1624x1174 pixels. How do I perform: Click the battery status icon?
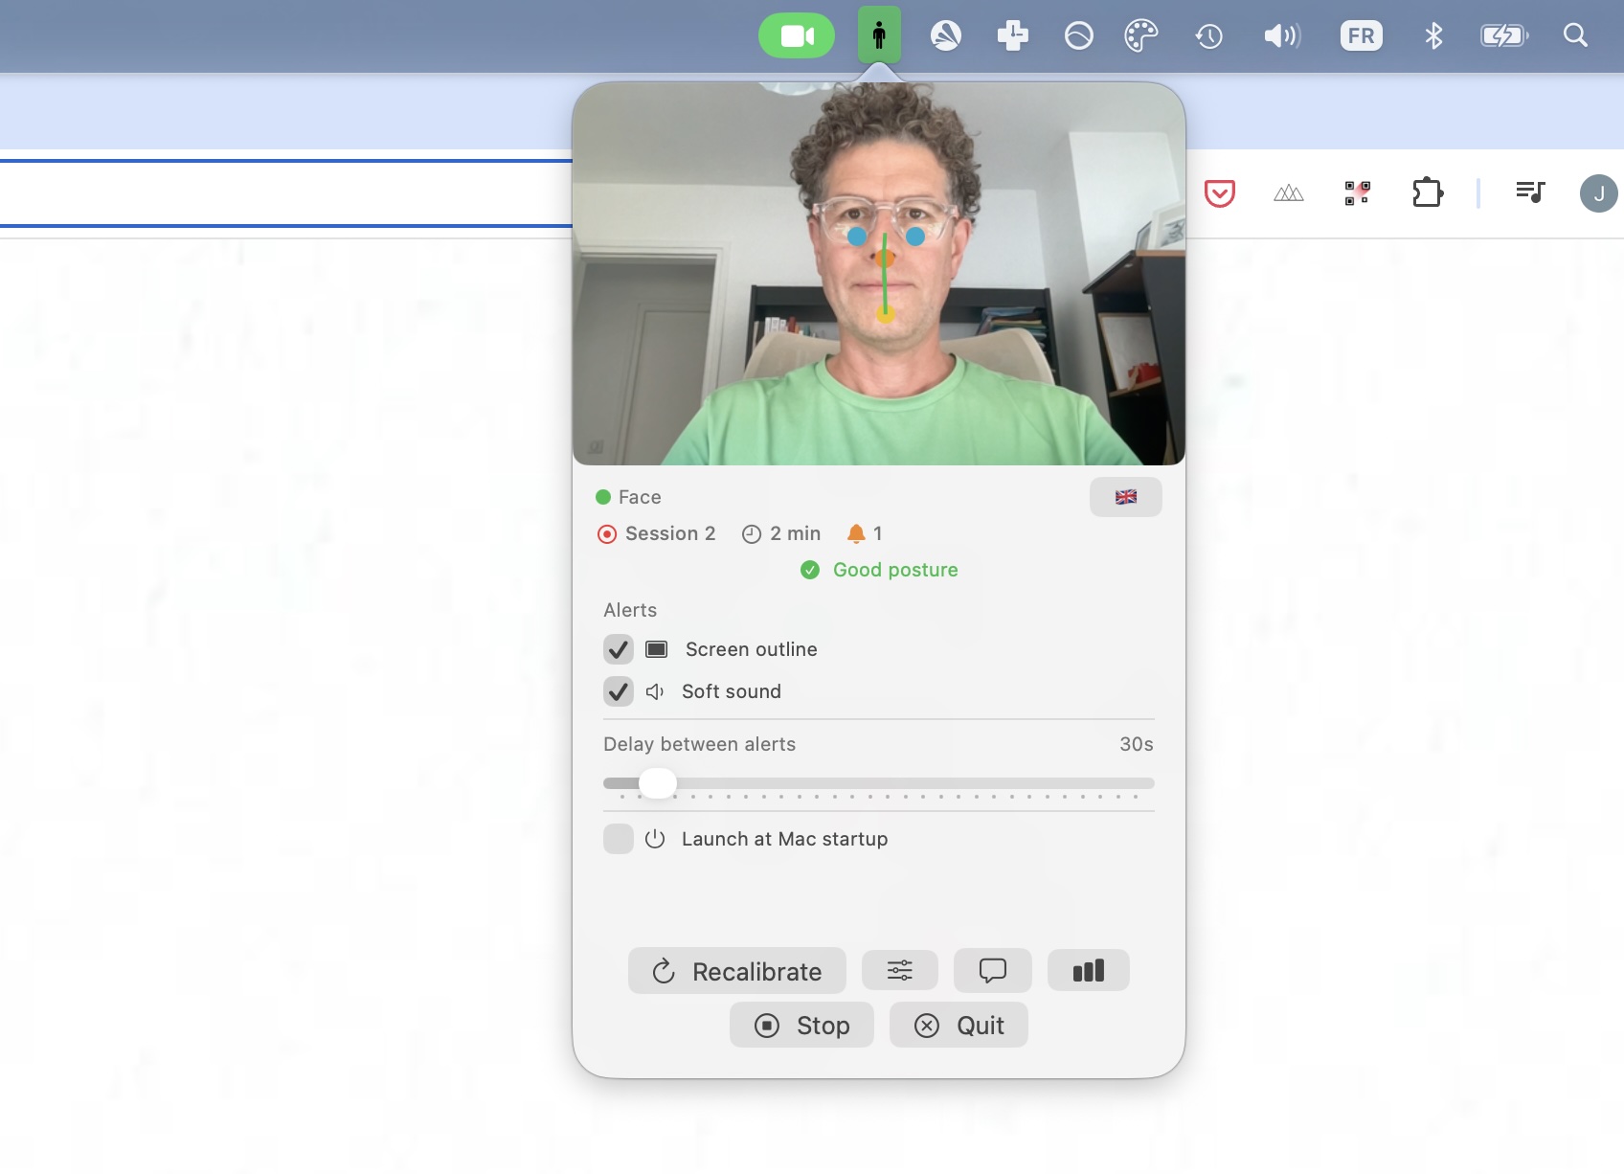[x=1504, y=36]
